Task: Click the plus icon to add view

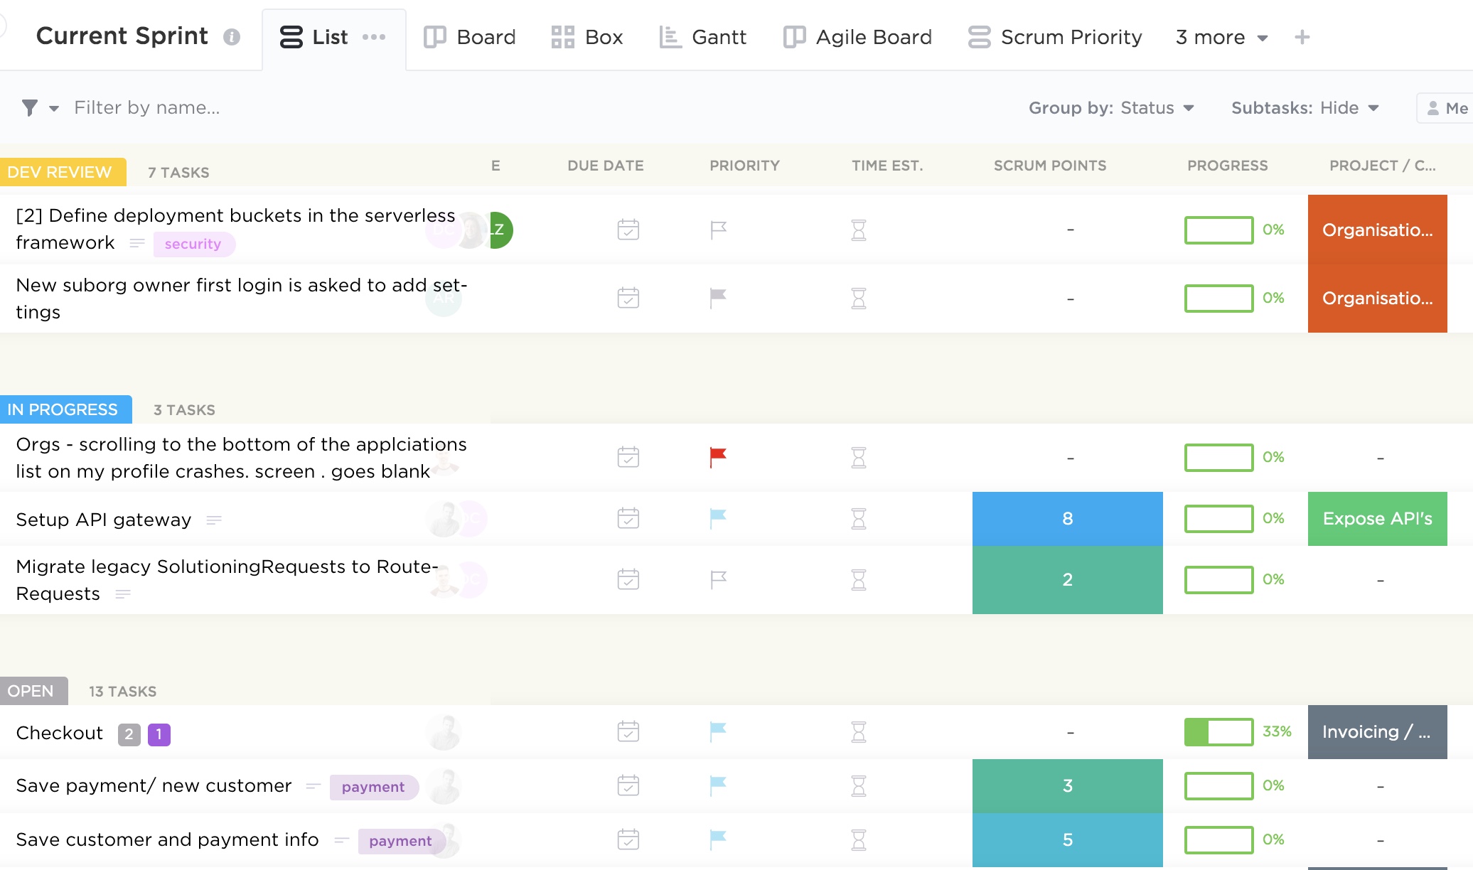Action: coord(1302,37)
